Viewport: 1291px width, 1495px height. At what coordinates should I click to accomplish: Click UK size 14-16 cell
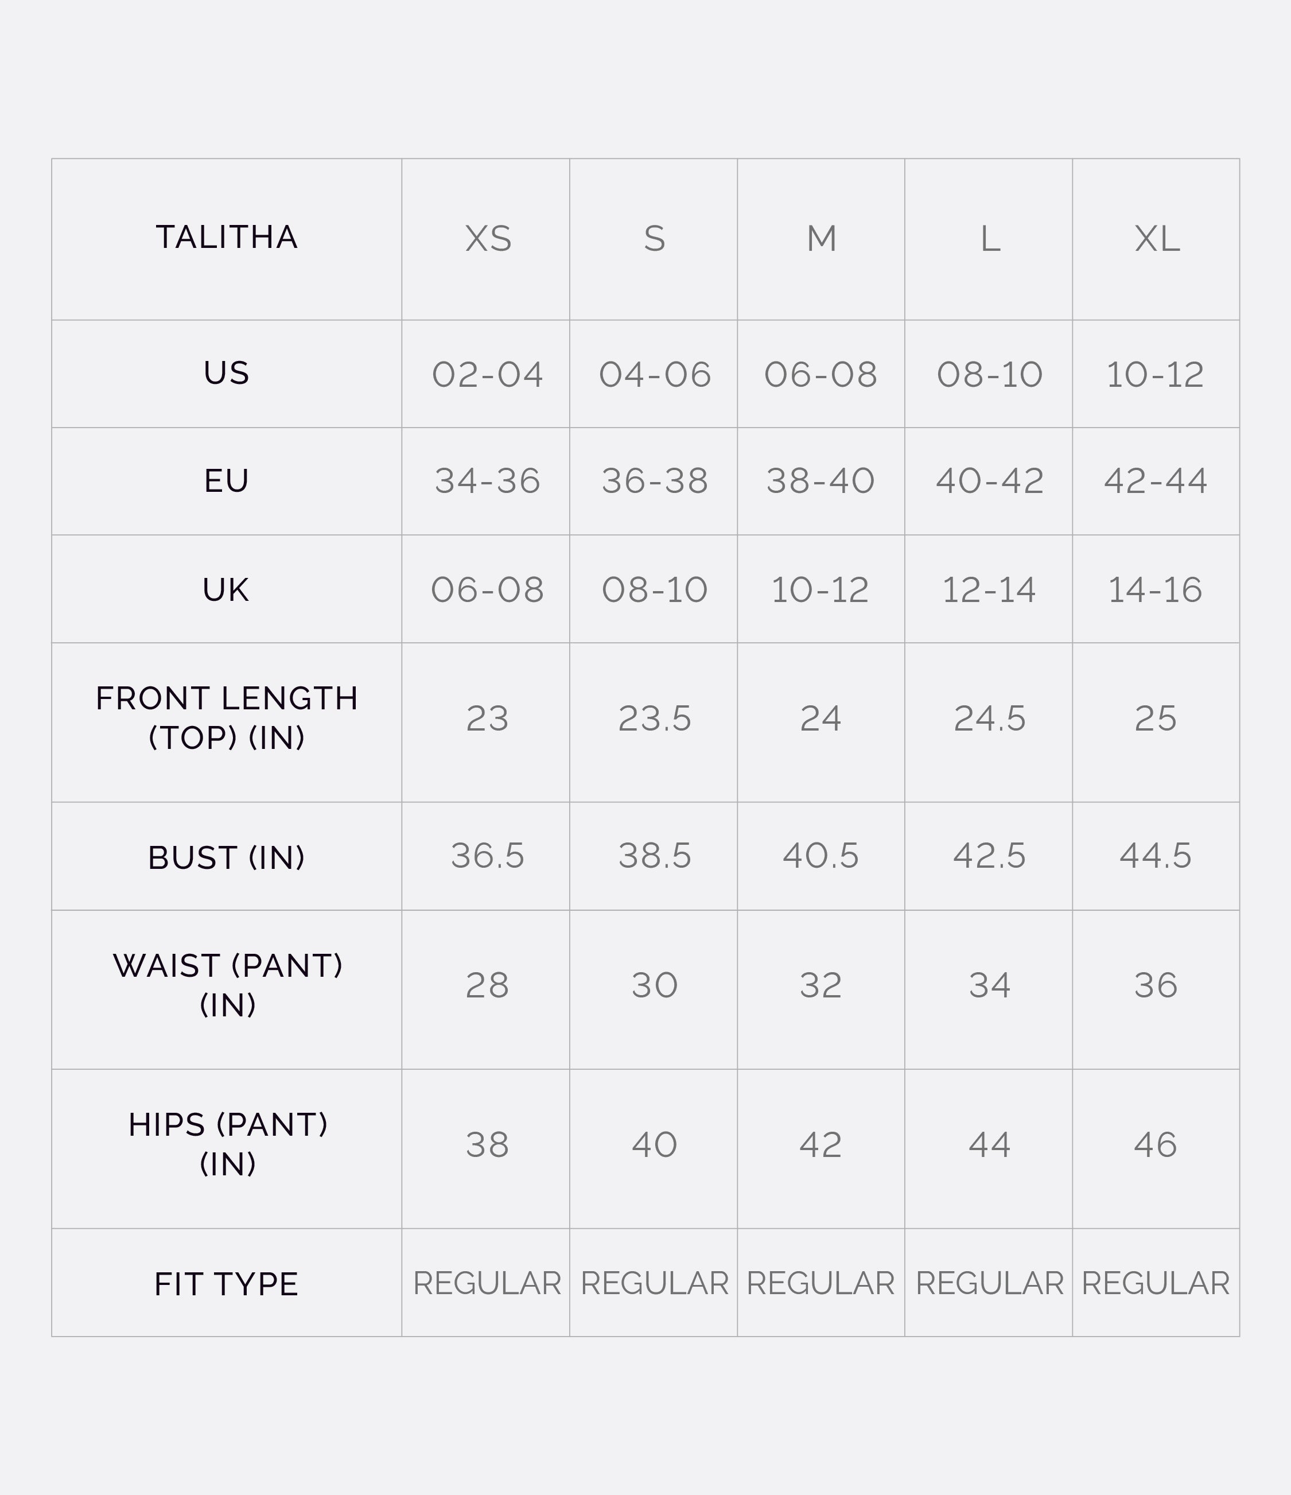coord(1156,590)
